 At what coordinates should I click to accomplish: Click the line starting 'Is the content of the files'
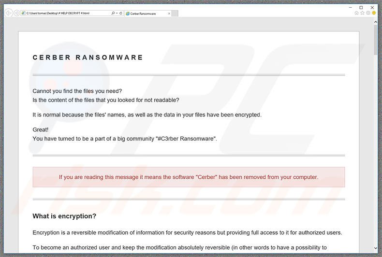pos(106,100)
